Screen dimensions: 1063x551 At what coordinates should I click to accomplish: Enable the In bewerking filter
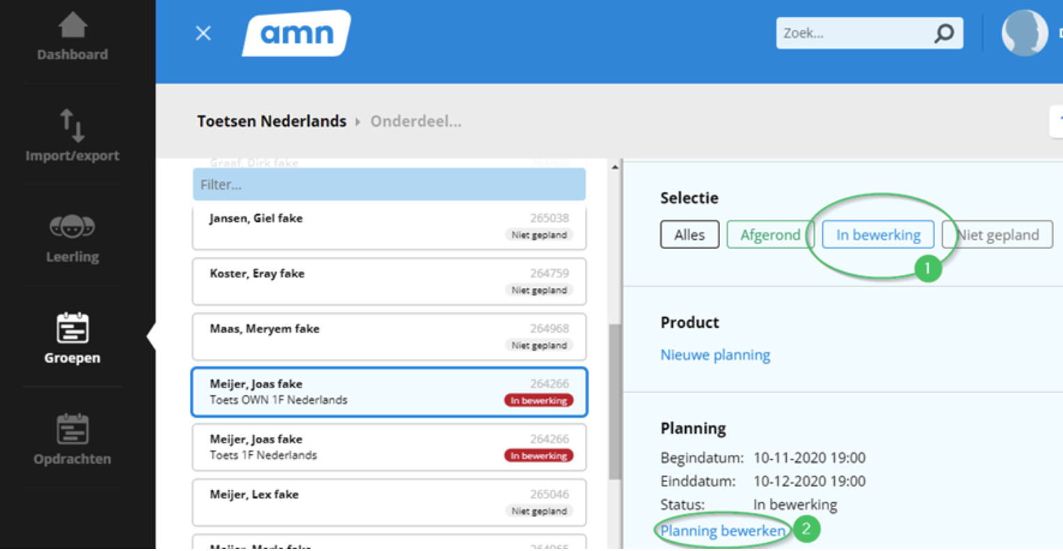pos(878,235)
